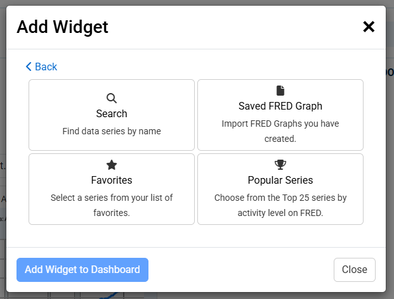
Task: Click the 'favorites.' line in Favorites card
Action: pyautogui.click(x=112, y=213)
